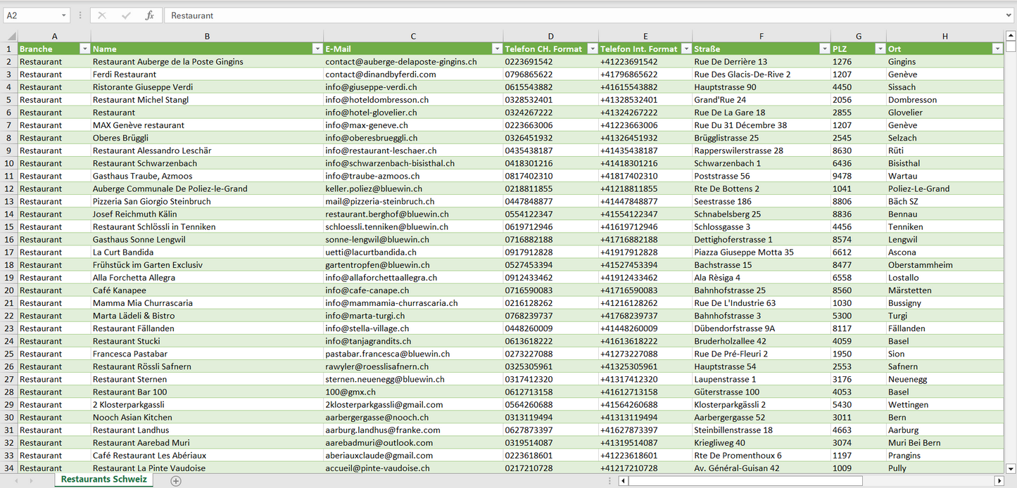Image resolution: width=1017 pixels, height=488 pixels.
Task: Open the E-Mail column filter dropdown
Action: (495, 49)
